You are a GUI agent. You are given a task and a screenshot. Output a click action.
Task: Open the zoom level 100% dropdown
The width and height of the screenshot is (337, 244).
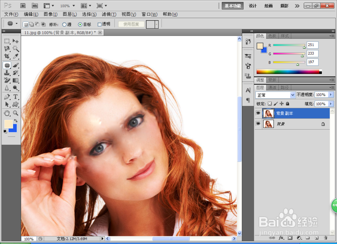click(x=74, y=6)
